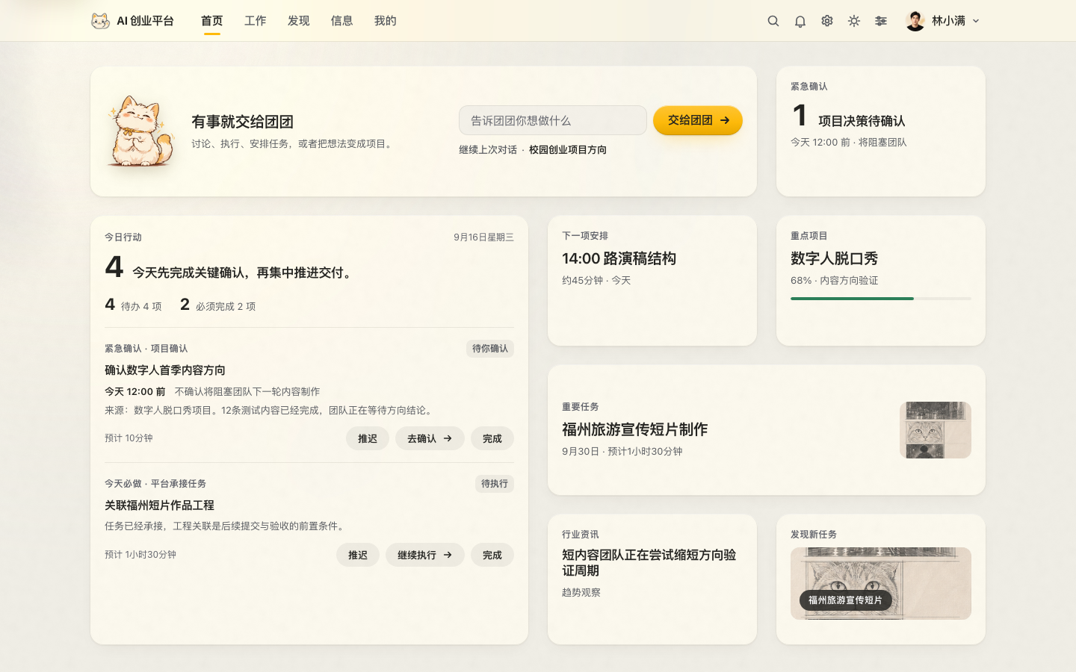The width and height of the screenshot is (1076, 672).
Task: Open 短内容团队正在尝试缩短方向验证周期 news title
Action: pyautogui.click(x=649, y=563)
